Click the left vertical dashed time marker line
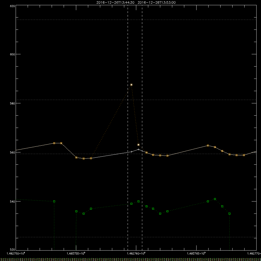 [x=128, y=128]
